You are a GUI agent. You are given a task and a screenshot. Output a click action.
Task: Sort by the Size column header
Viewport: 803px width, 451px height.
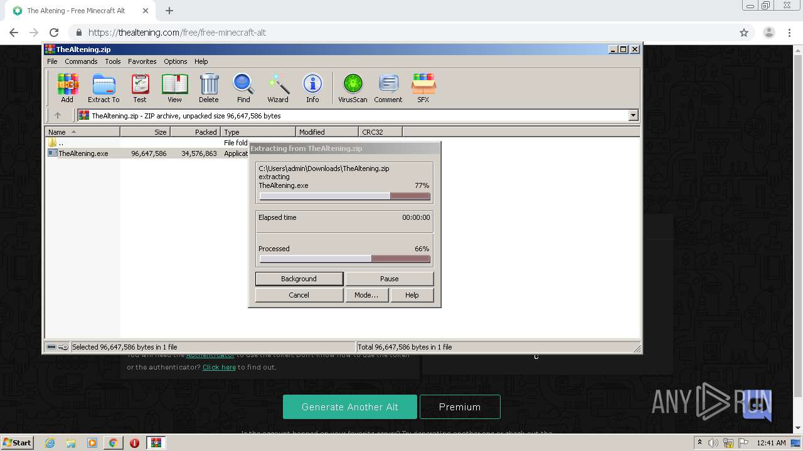pyautogui.click(x=145, y=132)
